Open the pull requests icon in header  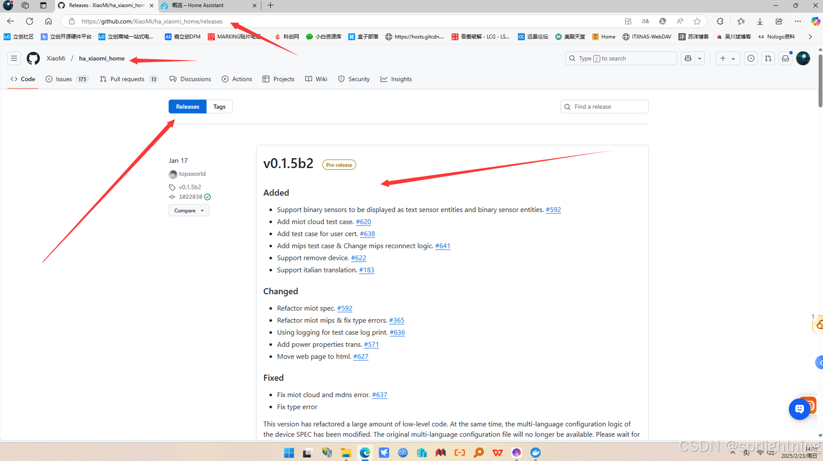(x=768, y=58)
